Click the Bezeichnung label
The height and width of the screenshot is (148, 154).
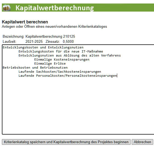click(13, 37)
